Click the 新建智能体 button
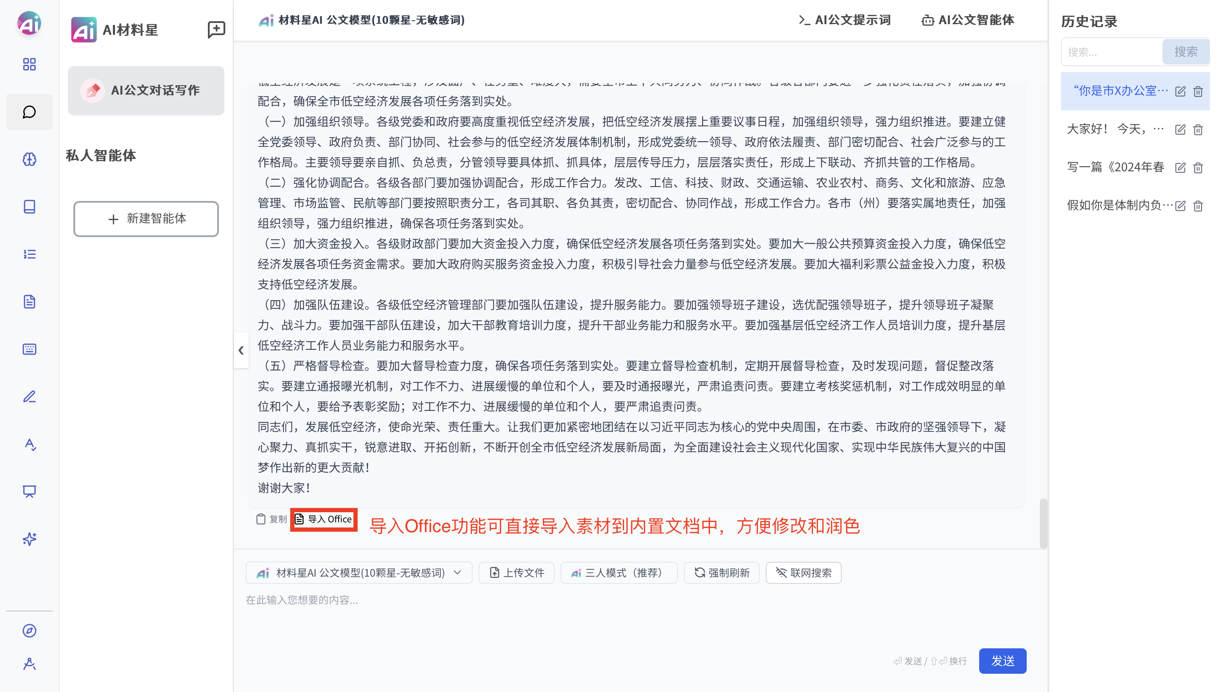Viewport: 1221px width, 692px height. [x=146, y=219]
